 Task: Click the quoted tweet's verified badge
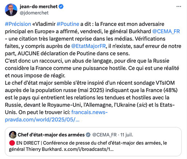click(x=88, y=135)
